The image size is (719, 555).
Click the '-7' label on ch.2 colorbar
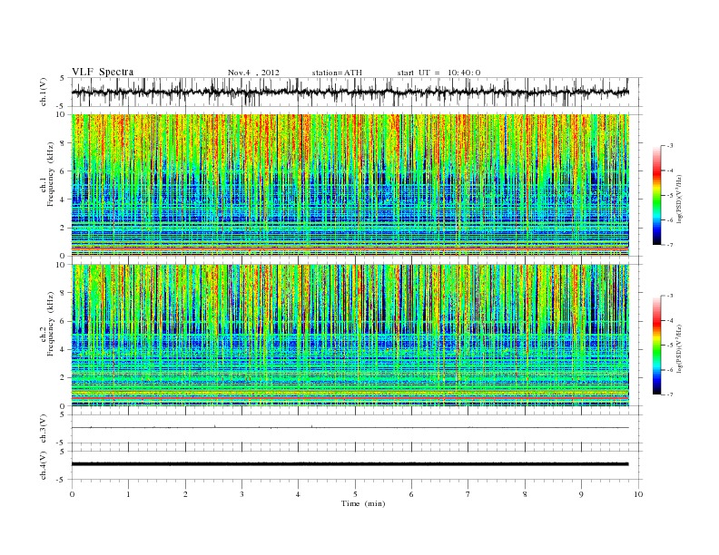coord(669,394)
